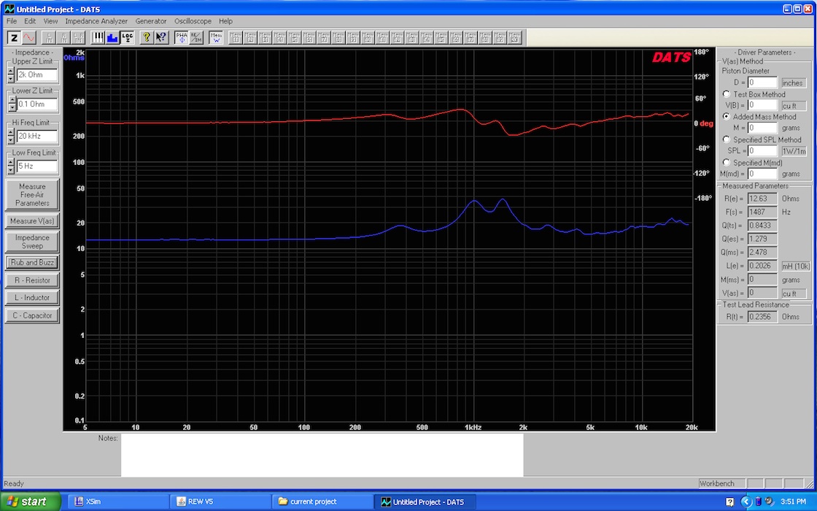Adjust the Hi Freq Limit stepper arrows
The image size is (817, 511).
pyautogui.click(x=11, y=136)
